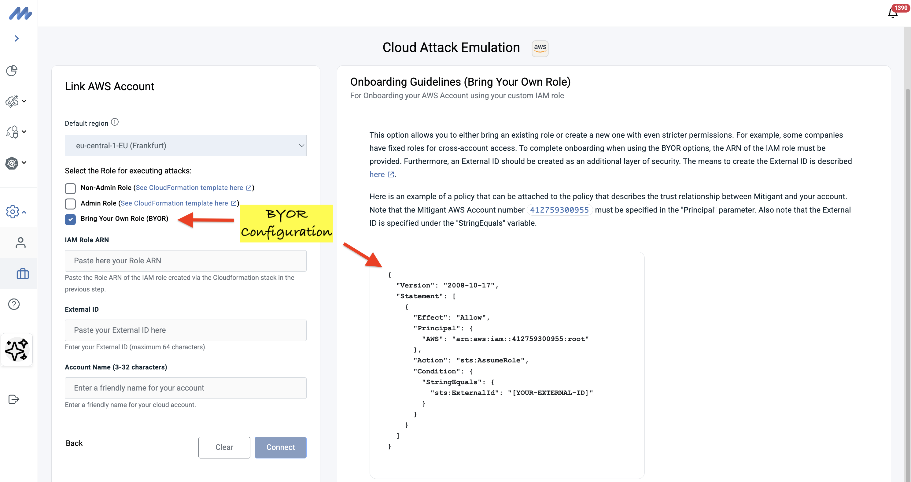Click the logout icon in sidebar
This screenshot has height=482, width=911.
tap(14, 399)
